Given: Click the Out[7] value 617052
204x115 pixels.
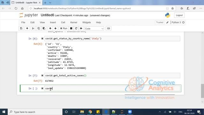Looking at the screenshot, I should pos(49,81).
